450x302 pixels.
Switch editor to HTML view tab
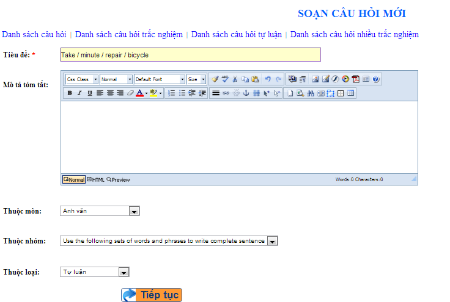point(95,179)
